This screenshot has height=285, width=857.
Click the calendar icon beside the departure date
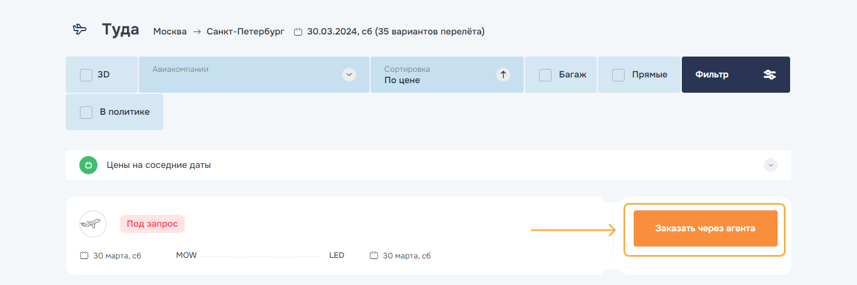tap(84, 256)
